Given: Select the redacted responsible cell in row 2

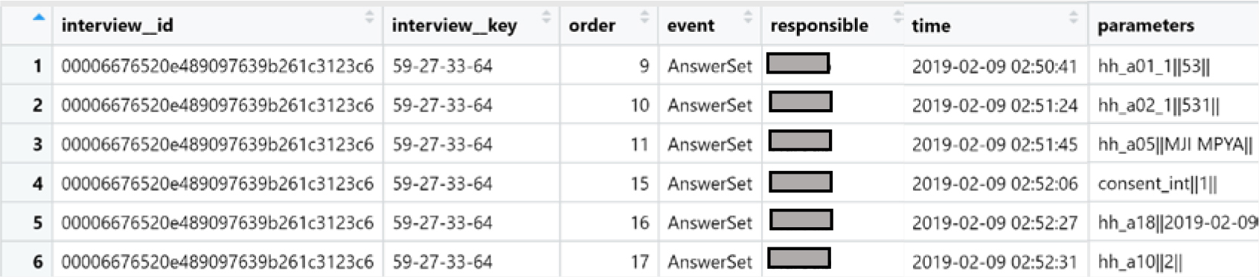Looking at the screenshot, I should tap(800, 102).
